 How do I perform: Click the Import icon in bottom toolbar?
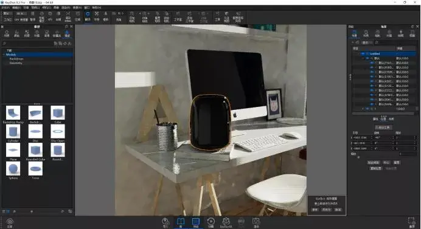coord(165,222)
